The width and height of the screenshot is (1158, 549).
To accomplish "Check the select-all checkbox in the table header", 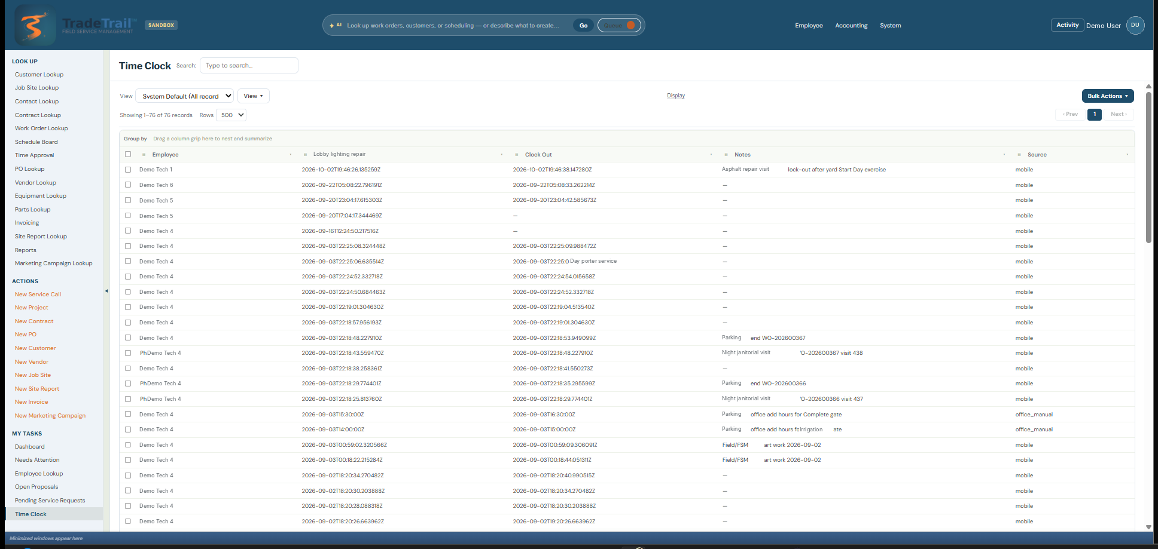I will coord(128,154).
